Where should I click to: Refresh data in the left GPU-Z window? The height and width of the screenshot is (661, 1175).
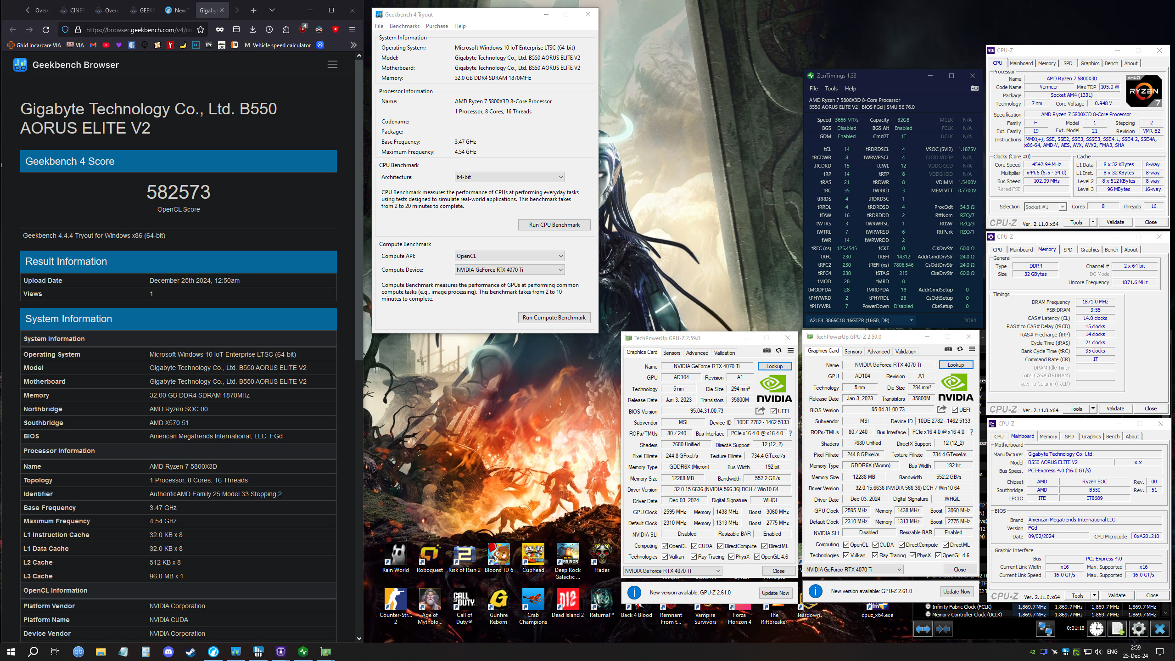779,351
